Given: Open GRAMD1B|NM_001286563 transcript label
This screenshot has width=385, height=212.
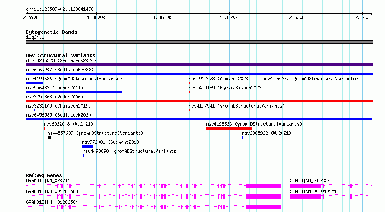Looking at the screenshot, I should tap(52, 191).
